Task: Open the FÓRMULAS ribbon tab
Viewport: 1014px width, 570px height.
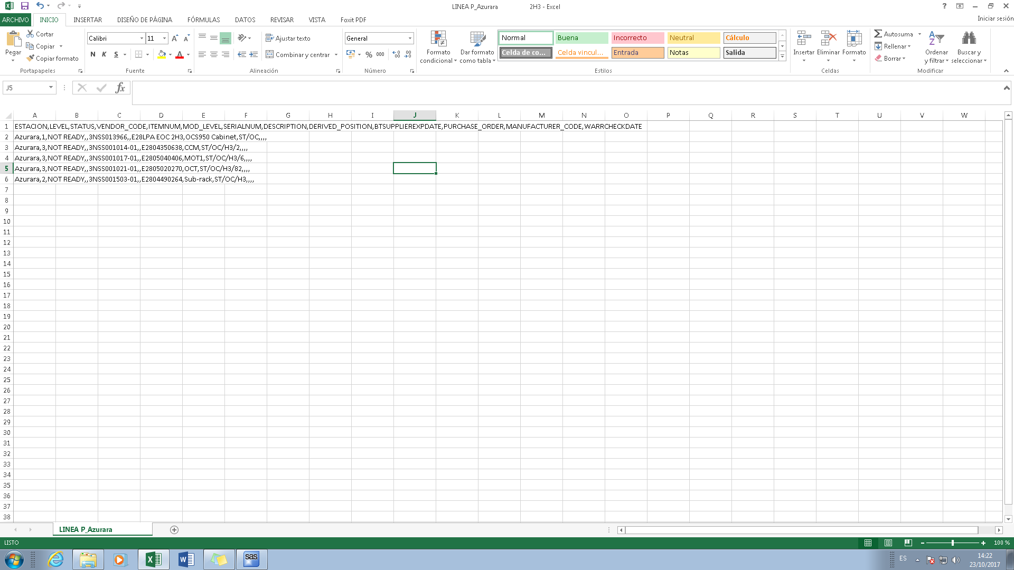Action: click(x=203, y=20)
